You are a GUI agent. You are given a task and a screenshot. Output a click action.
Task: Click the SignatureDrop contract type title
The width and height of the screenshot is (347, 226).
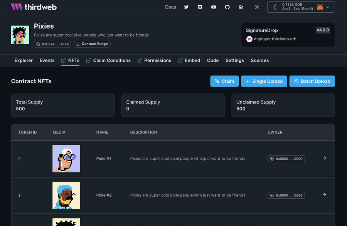click(262, 30)
